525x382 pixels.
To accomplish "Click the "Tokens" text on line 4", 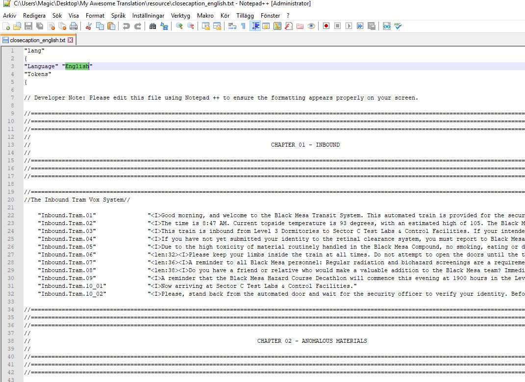I will pos(37,74).
